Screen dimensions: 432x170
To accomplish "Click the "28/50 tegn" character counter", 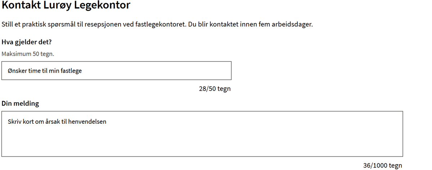I will click(x=215, y=89).
